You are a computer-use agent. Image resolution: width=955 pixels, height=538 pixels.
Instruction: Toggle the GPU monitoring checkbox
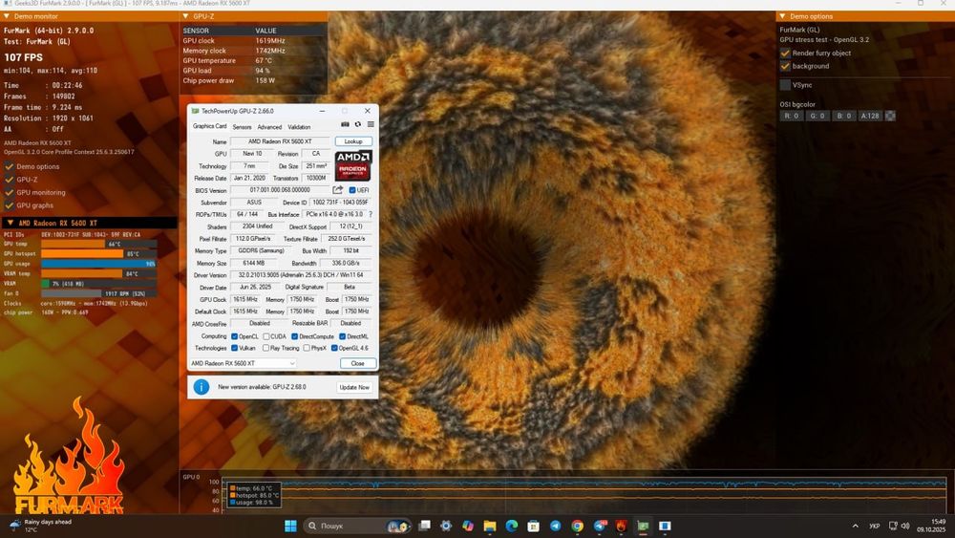pyautogui.click(x=10, y=192)
